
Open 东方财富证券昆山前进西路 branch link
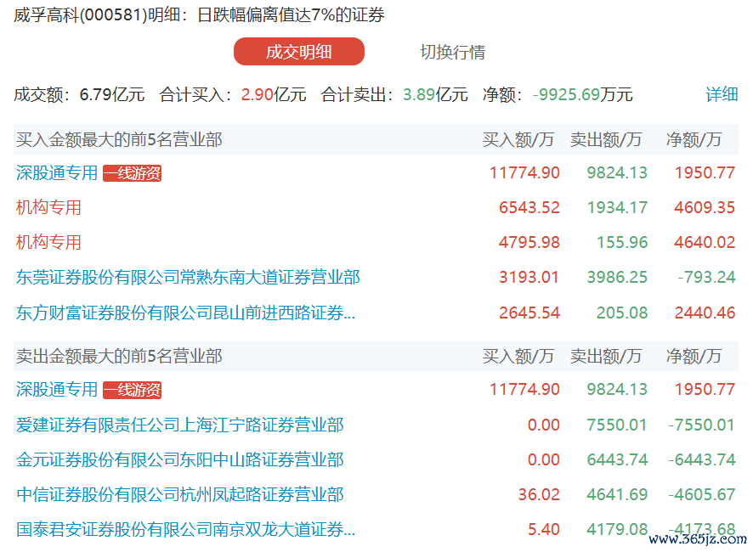[x=185, y=313]
